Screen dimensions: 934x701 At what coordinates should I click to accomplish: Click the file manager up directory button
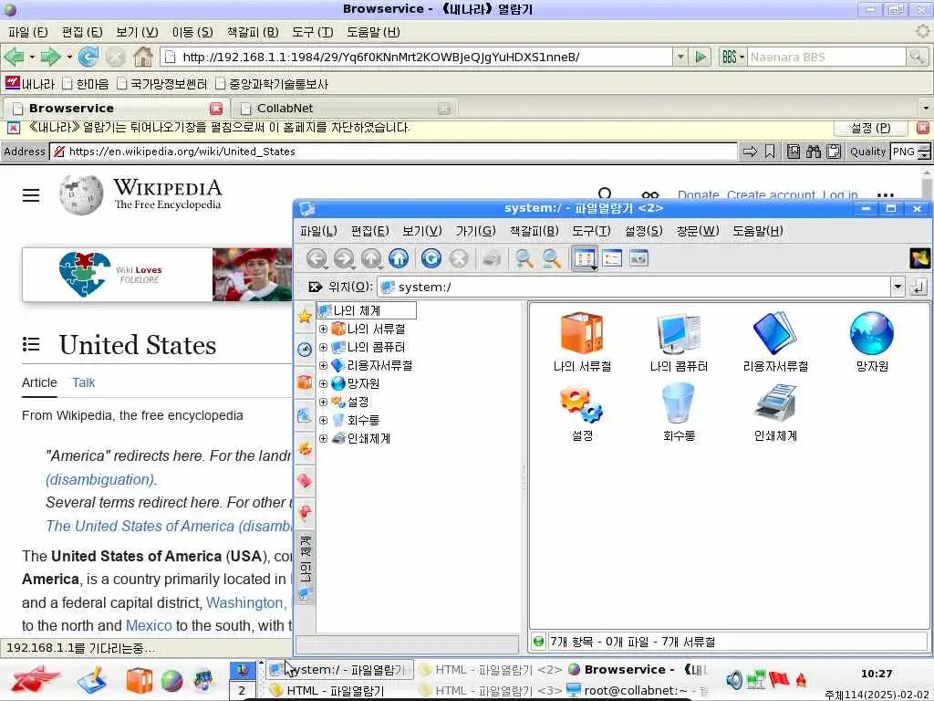click(x=371, y=258)
